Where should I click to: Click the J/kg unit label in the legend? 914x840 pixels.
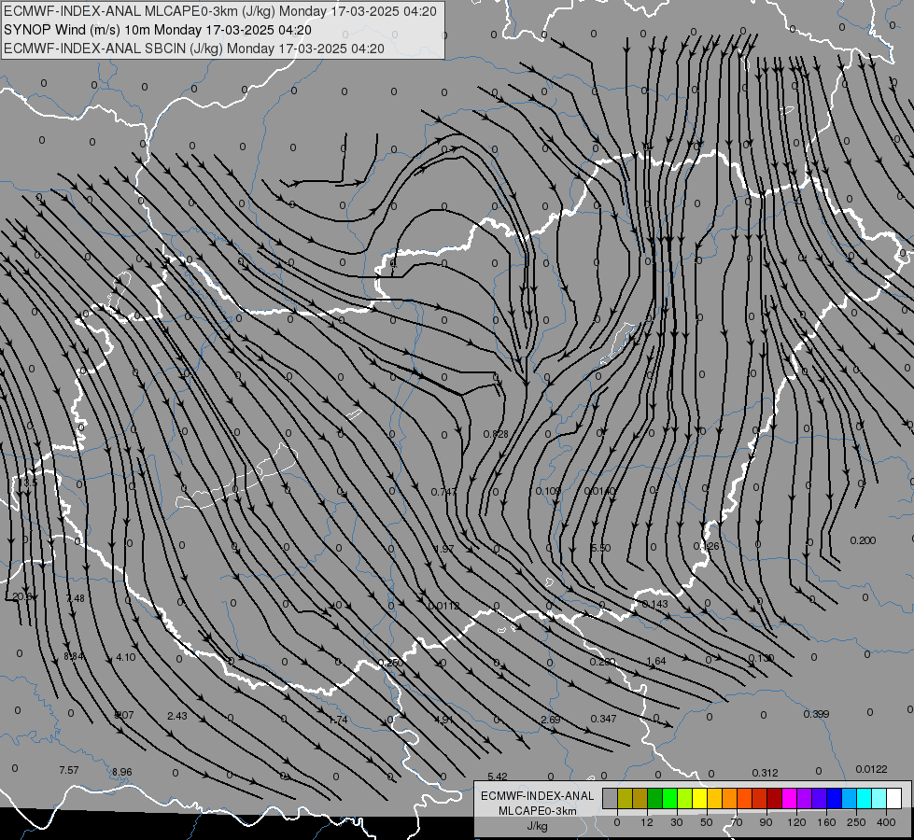pyautogui.click(x=538, y=826)
